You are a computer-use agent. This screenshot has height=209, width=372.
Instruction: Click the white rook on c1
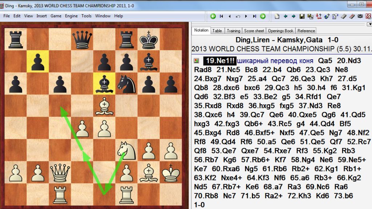[60, 195]
